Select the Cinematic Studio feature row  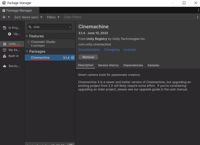[x=50, y=44]
